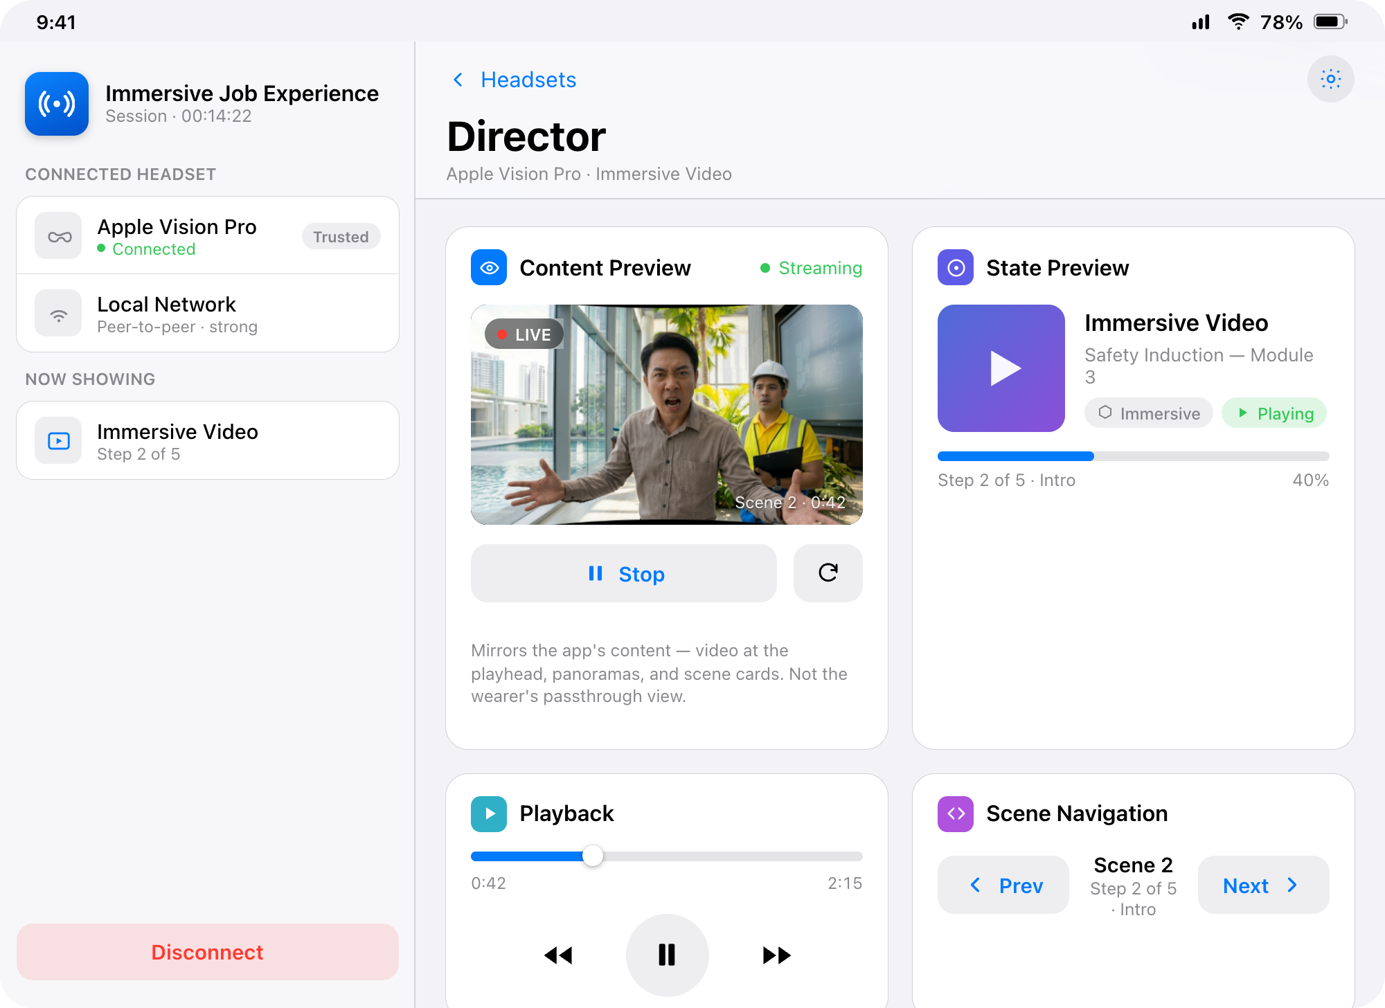Image resolution: width=1385 pixels, height=1008 pixels.
Task: Click the 0:42 elapsed time label
Action: point(488,883)
